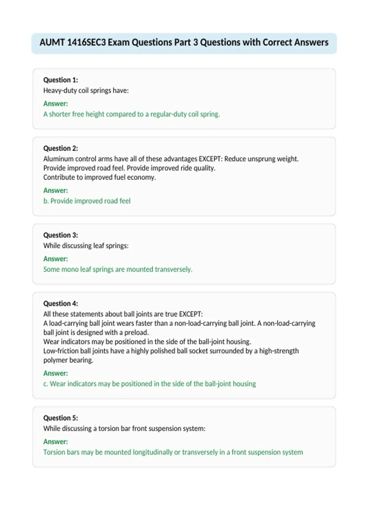Click 'All these statements about ball joints' line
Screen dimensions: 368x521
[x=123, y=314]
